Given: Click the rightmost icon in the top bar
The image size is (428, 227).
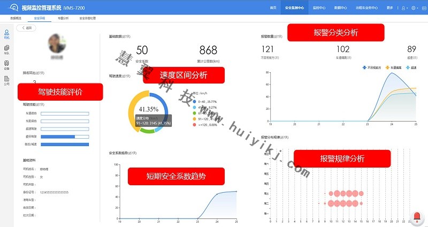Looking at the screenshot, I should [x=423, y=8].
